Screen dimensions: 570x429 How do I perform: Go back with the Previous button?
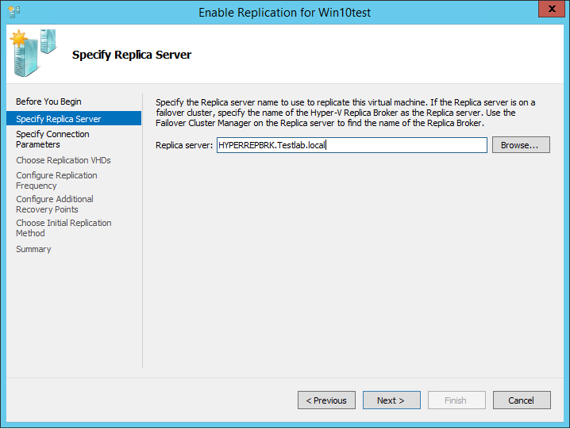(326, 400)
